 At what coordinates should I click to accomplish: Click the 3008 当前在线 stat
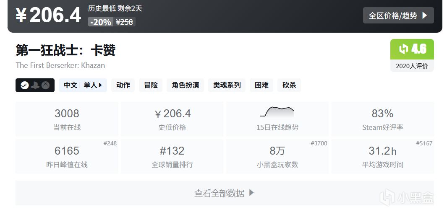coord(67,119)
